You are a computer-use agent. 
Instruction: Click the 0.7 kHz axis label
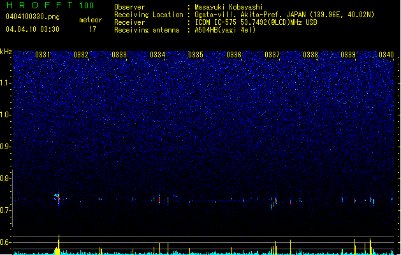6,210
